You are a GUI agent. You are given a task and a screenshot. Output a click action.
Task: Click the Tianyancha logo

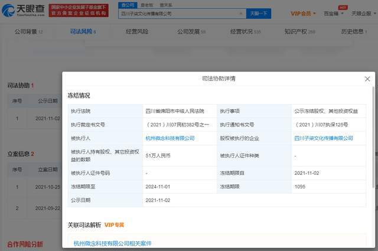tap(24, 10)
